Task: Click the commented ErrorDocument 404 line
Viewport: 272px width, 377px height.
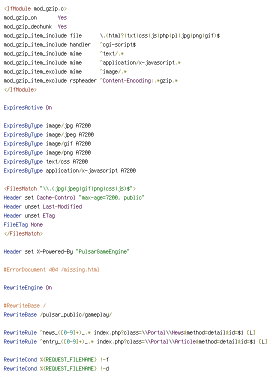Action: click(51, 270)
